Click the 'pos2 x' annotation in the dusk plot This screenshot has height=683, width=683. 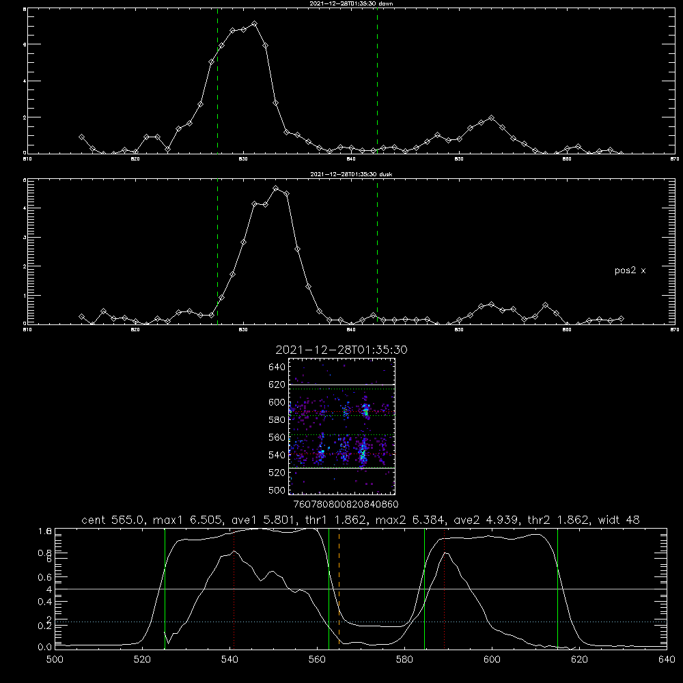click(x=630, y=270)
